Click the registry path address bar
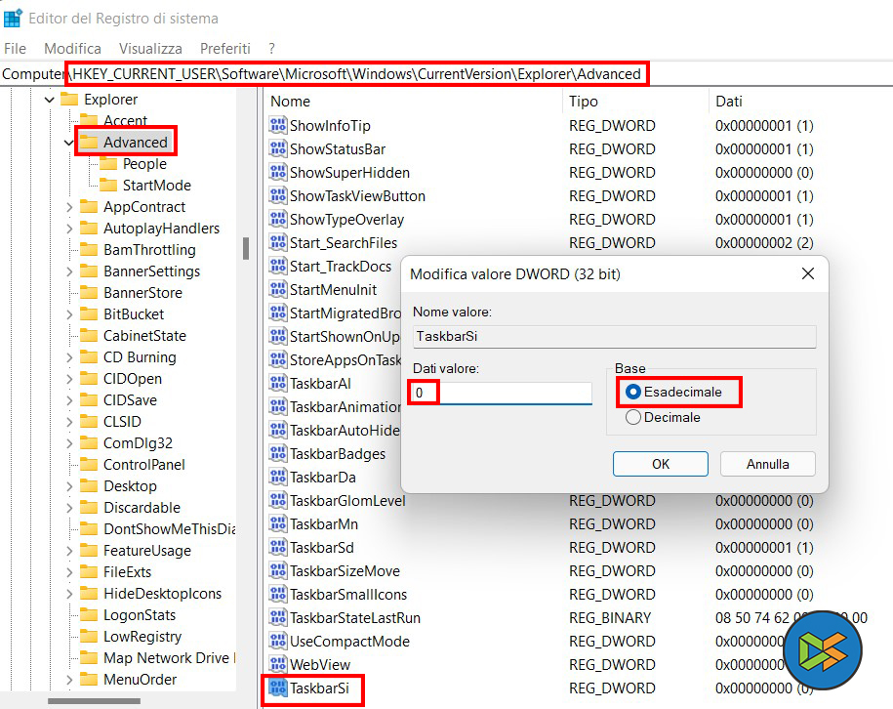893x709 pixels. 446,74
